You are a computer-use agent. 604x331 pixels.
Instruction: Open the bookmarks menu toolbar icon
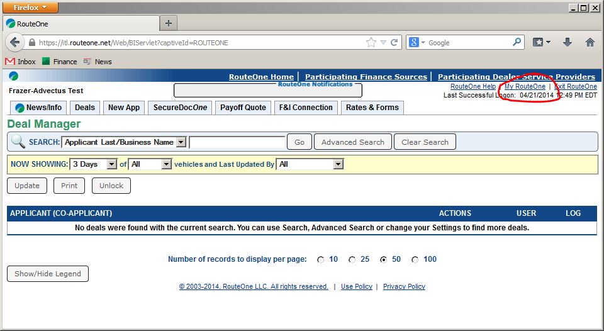click(541, 42)
